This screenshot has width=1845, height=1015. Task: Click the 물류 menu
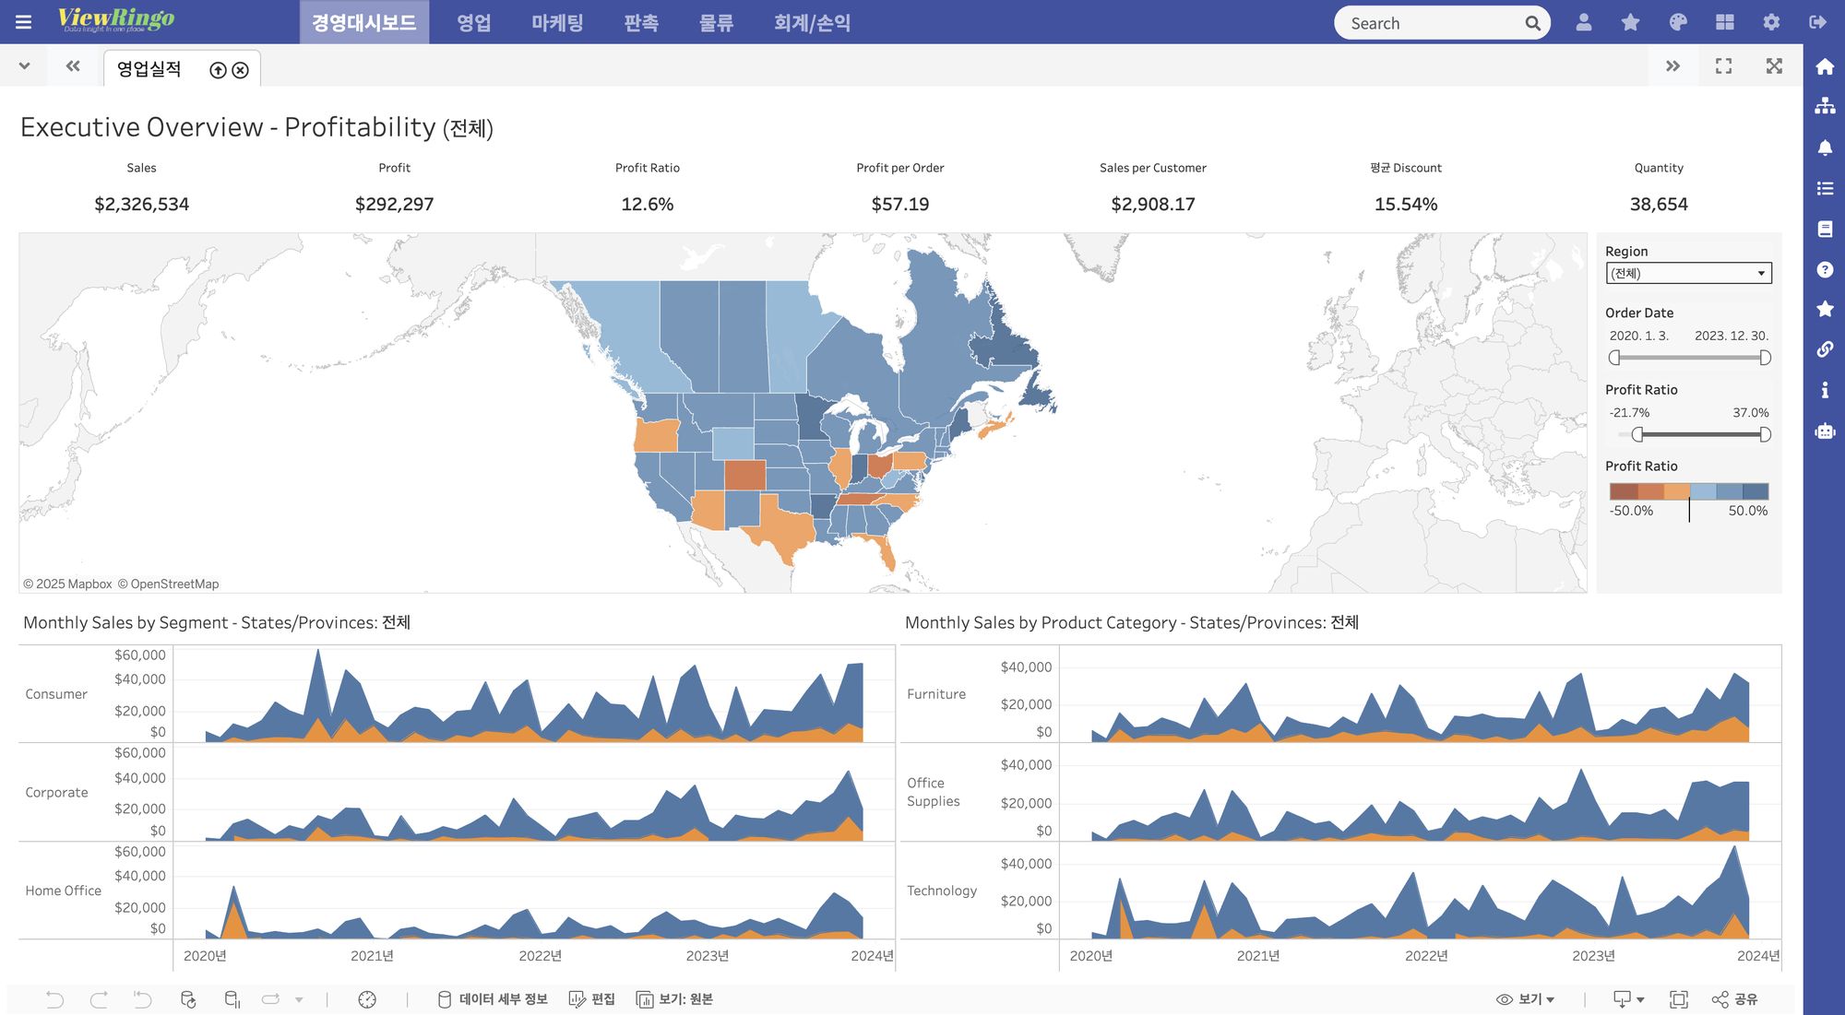click(x=716, y=22)
